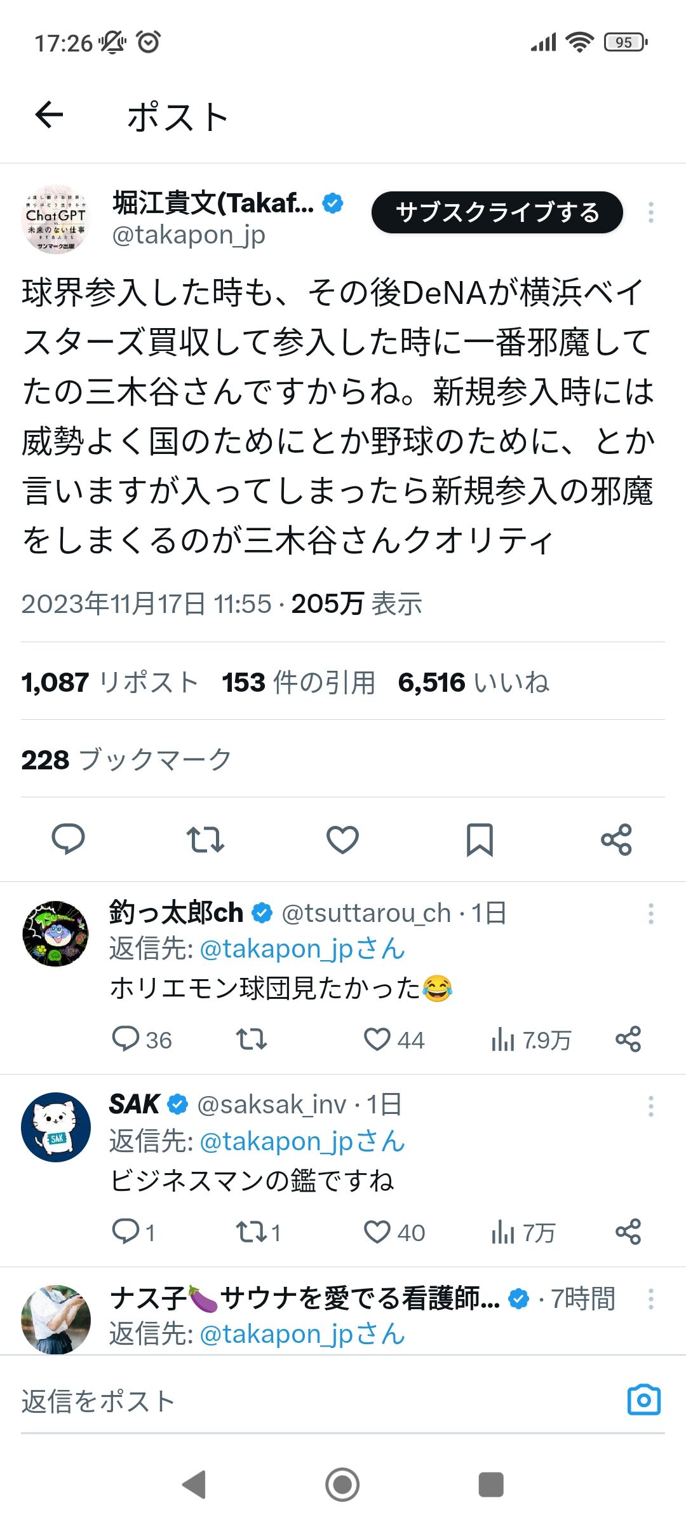This screenshot has height=1526, width=686.
Task: Open the camera icon in reply bar
Action: tap(643, 1401)
